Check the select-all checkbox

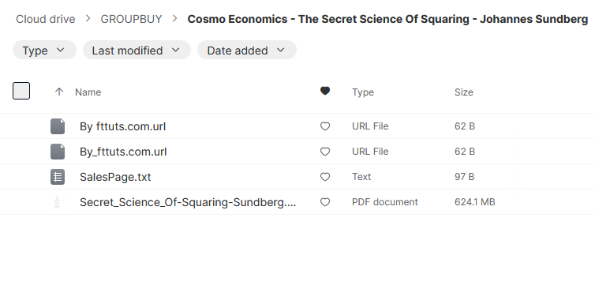pyautogui.click(x=21, y=91)
